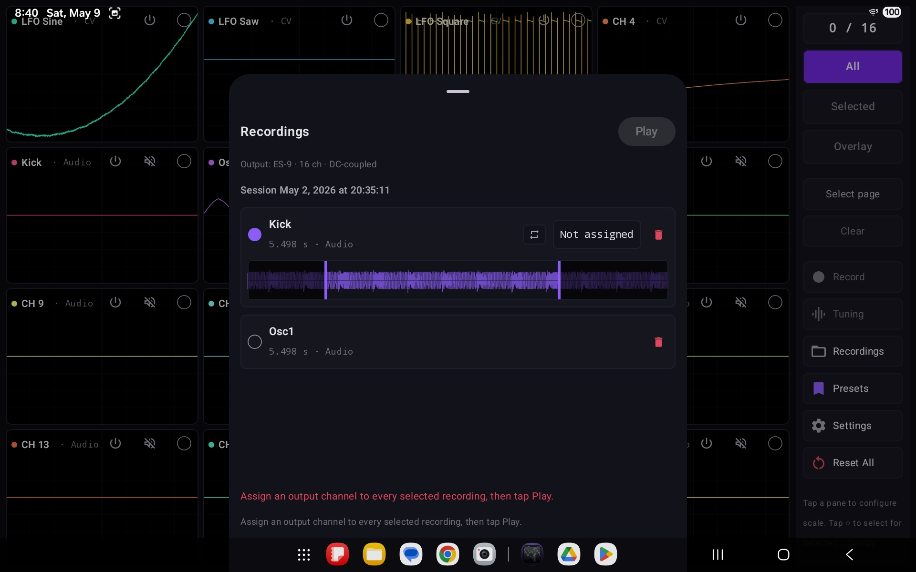The width and height of the screenshot is (916, 572).
Task: Open the yellow Files app in taskbar
Action: coord(374,554)
